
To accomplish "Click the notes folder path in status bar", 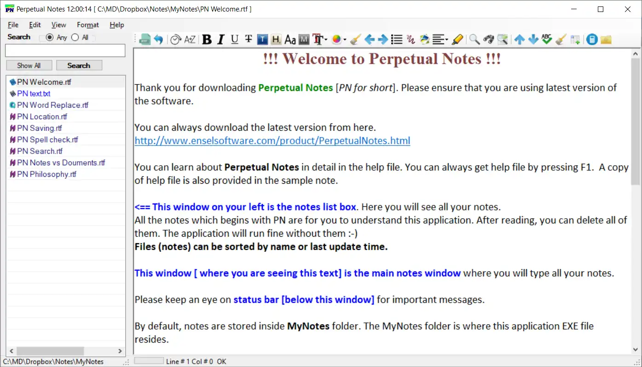I will click(53, 361).
